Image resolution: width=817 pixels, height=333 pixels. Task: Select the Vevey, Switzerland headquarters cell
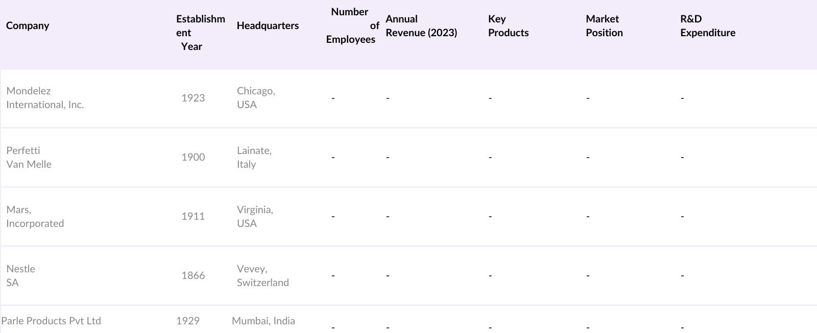(262, 275)
